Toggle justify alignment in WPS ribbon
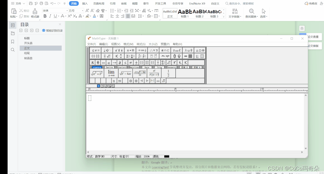 pyautogui.click(x=128, y=16)
